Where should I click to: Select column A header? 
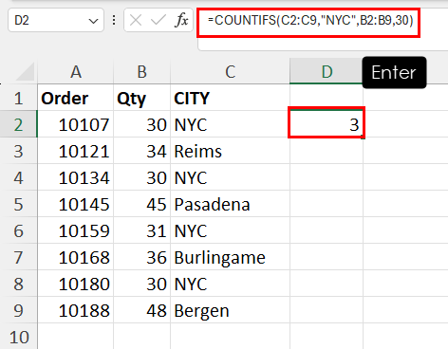[x=76, y=71]
